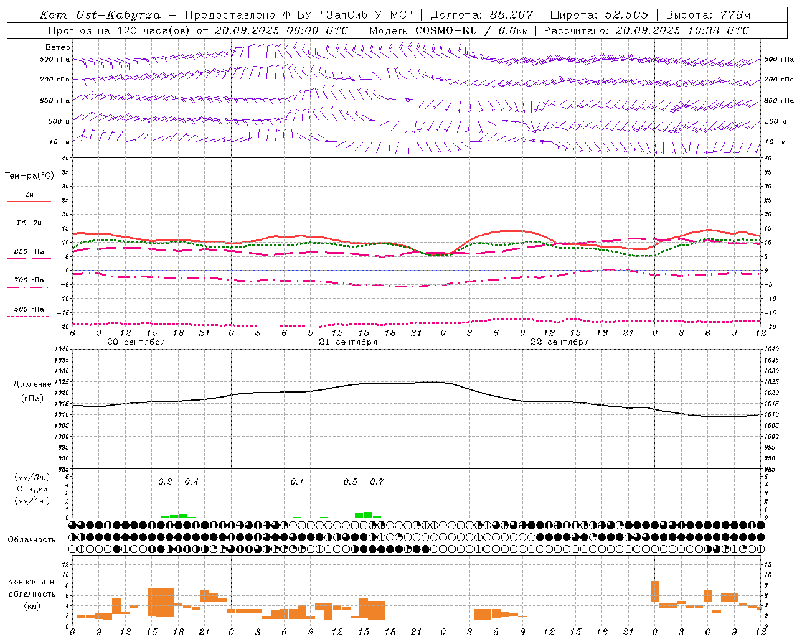
Task: Click 'Предоставлено ФГБУ "ЗапСиб УГМС"' text
Action: (299, 15)
